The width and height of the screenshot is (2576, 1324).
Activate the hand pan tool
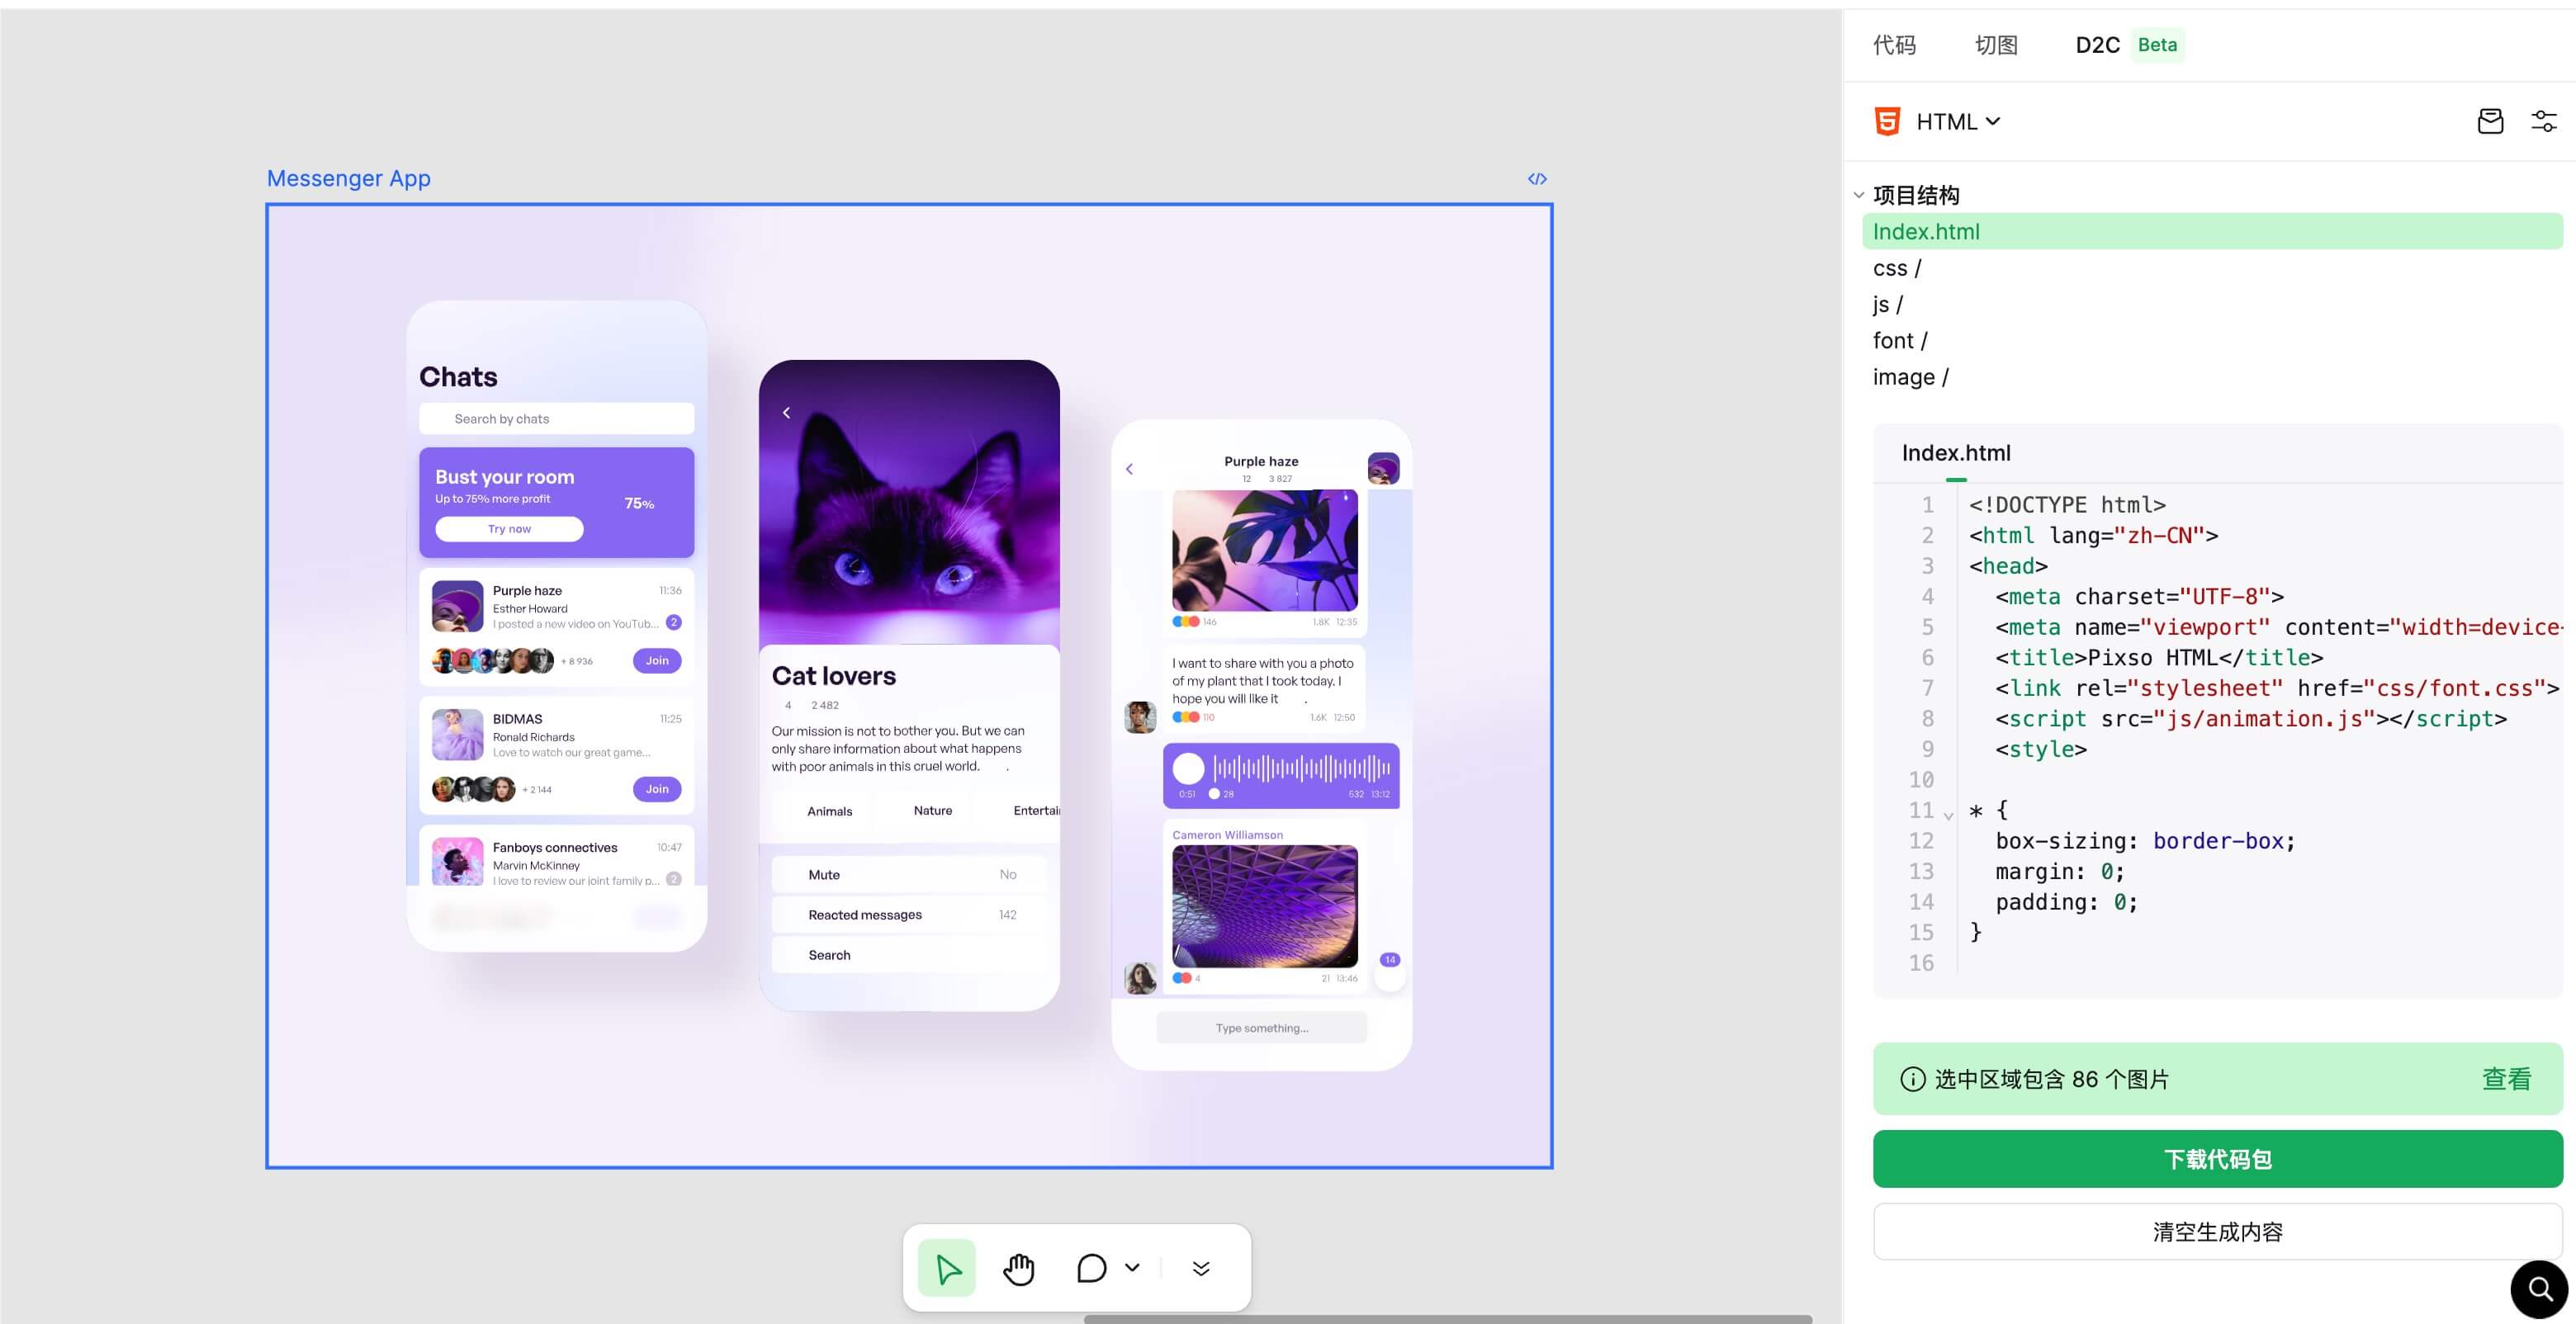(1018, 1268)
